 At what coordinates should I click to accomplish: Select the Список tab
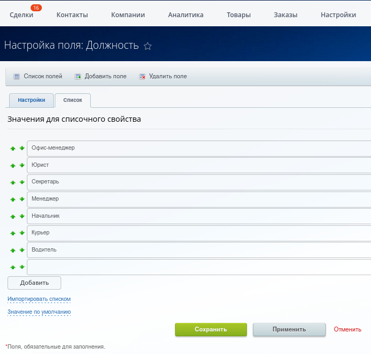72,100
